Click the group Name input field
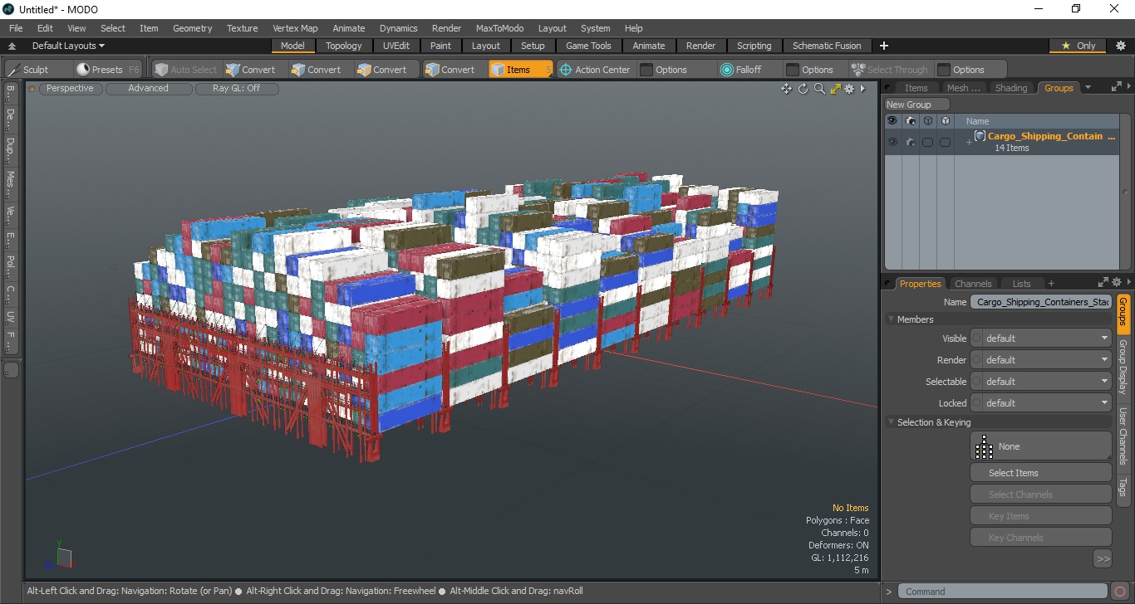This screenshot has width=1135, height=604. coord(1040,302)
